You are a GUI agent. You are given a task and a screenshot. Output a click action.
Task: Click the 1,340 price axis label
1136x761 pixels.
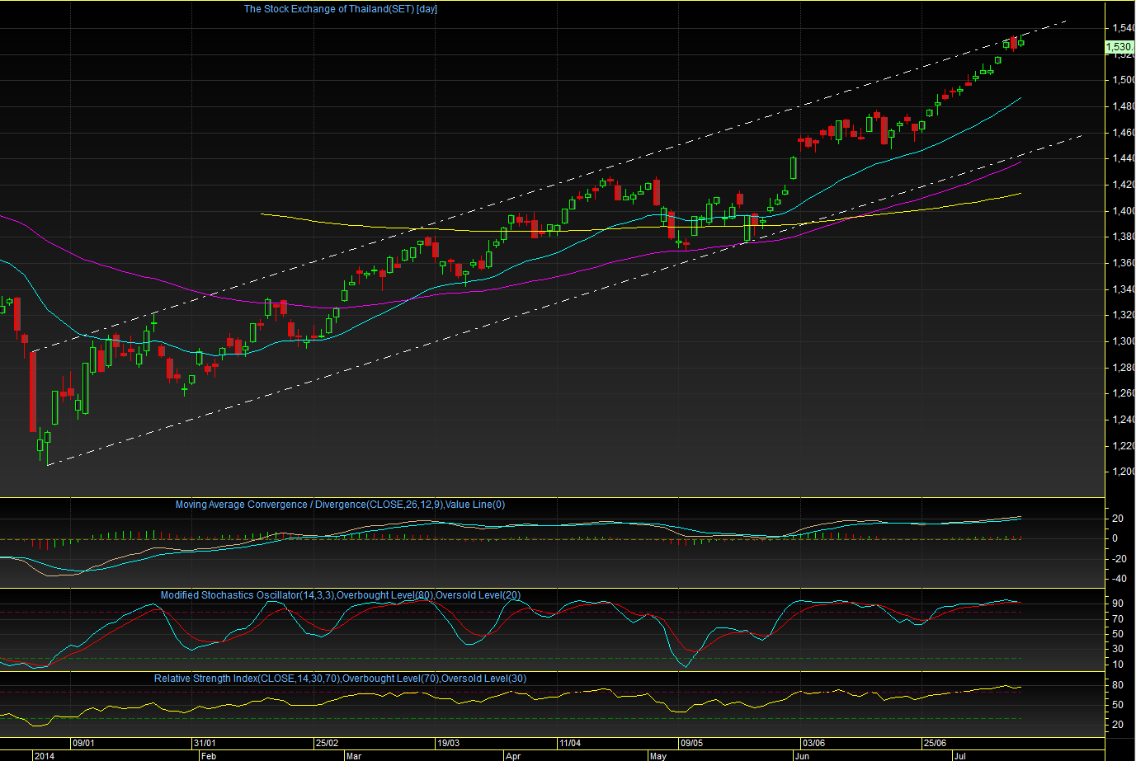(1123, 289)
